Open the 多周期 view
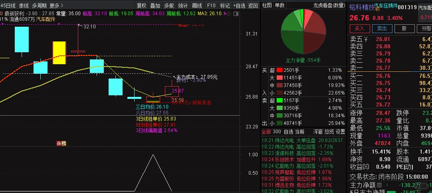The width and height of the screenshot is (432, 193). pos(39,6)
